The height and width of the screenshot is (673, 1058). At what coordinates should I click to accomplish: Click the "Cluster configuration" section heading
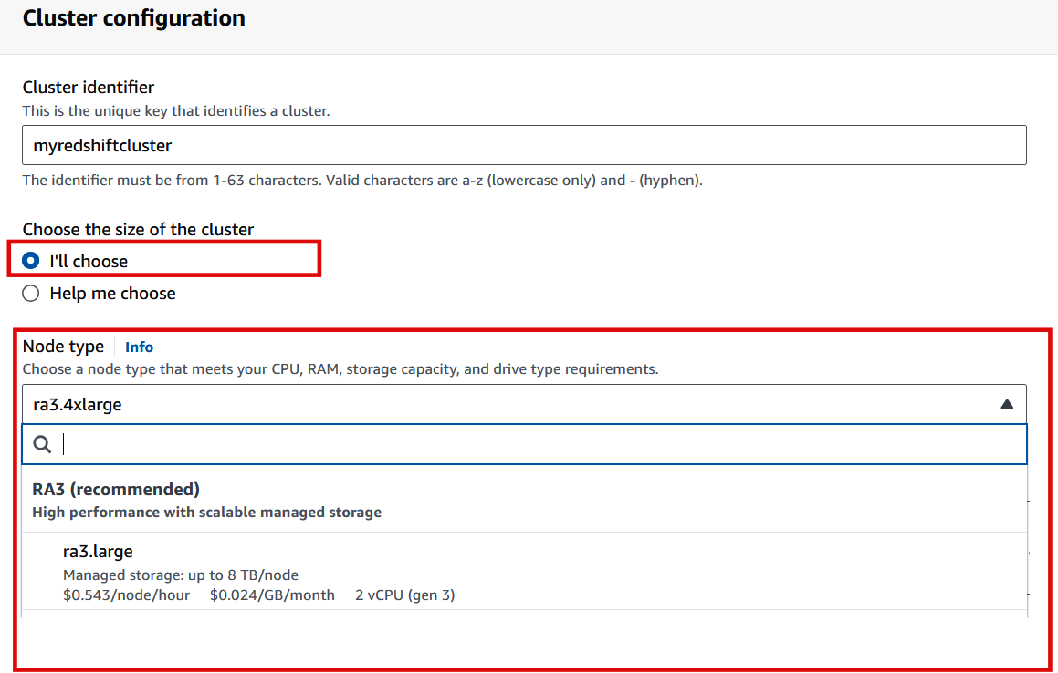tap(133, 17)
